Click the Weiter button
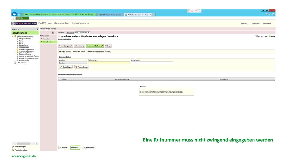Image resolution: width=287 pixels, height=161 pixels. coord(75,148)
